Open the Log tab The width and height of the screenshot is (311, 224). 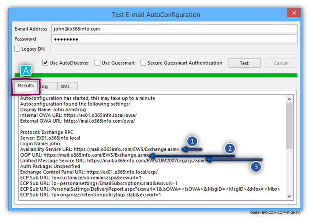point(48,86)
